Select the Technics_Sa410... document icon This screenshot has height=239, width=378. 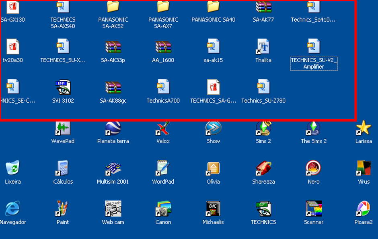[x=313, y=7]
